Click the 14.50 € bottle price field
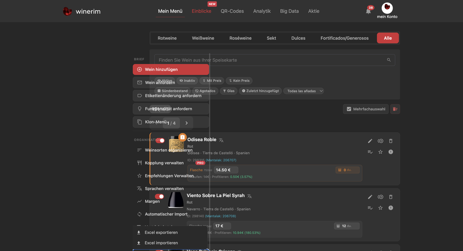463x251 pixels. [226, 170]
